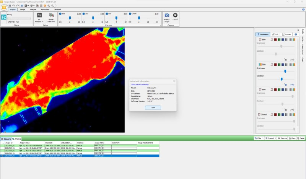Zoom out with the magnifier minus icon
306x179 pixels.
[x=52, y=6]
